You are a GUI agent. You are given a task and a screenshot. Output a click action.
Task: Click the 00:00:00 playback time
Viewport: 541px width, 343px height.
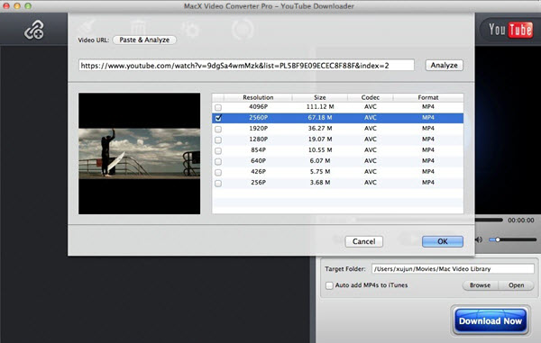click(x=520, y=221)
